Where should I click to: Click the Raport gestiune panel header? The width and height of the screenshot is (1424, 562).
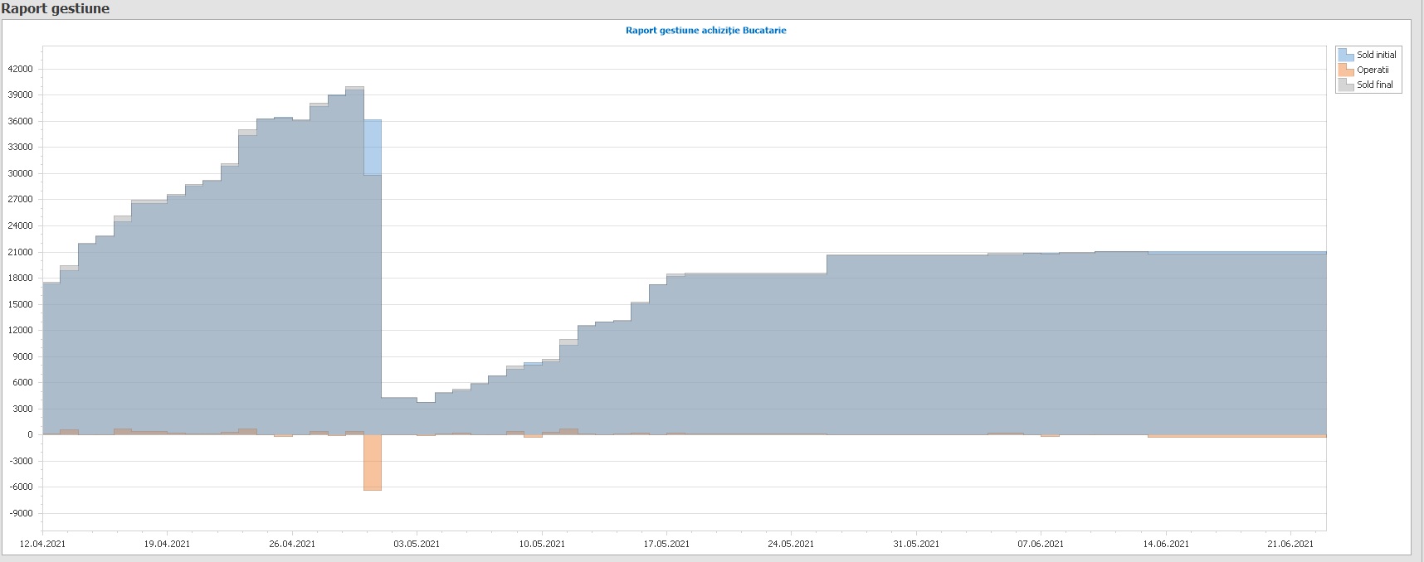56,8
